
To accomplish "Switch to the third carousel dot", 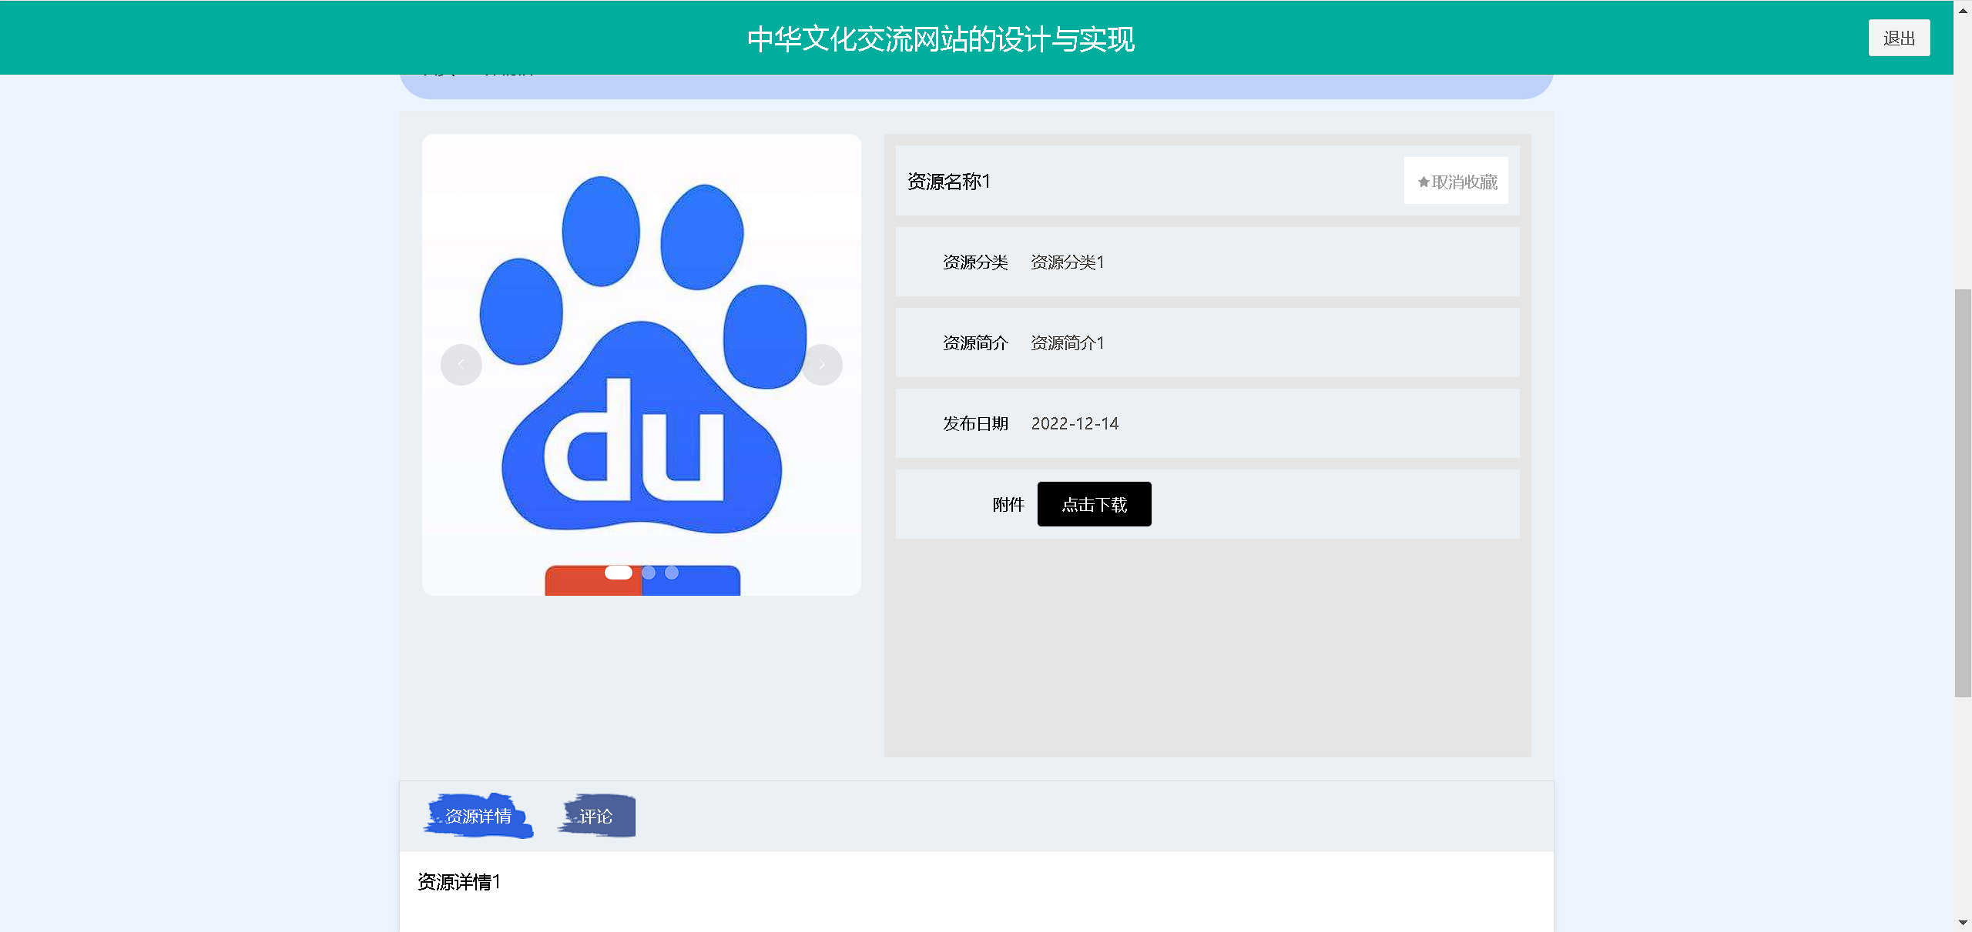I will (x=672, y=573).
